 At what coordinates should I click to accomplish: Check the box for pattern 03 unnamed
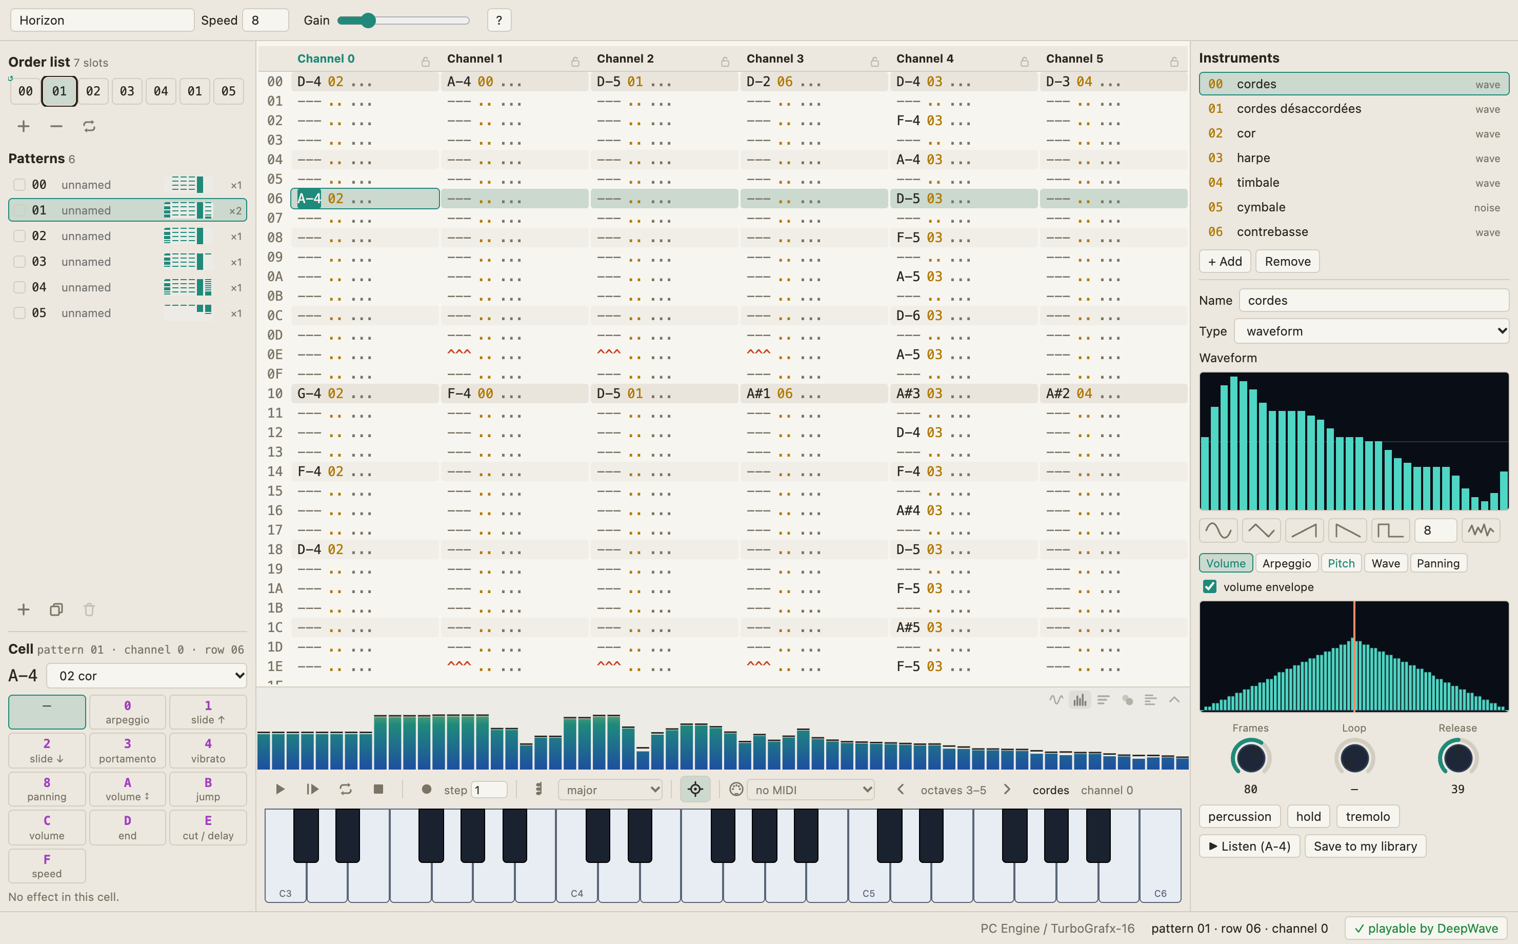coord(19,262)
